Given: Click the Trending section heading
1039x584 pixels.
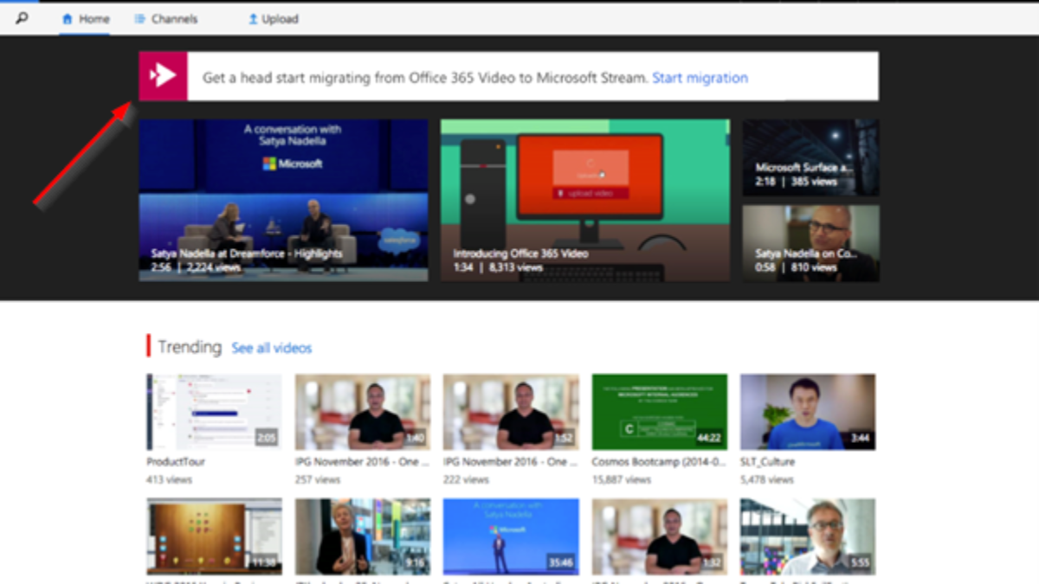Looking at the screenshot, I should point(190,347).
